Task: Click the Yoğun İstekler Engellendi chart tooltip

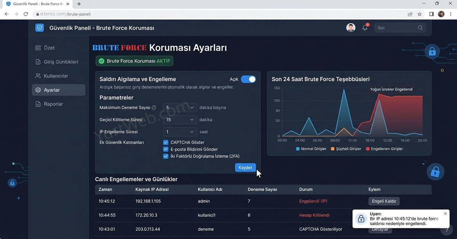Action: pyautogui.click(x=391, y=89)
